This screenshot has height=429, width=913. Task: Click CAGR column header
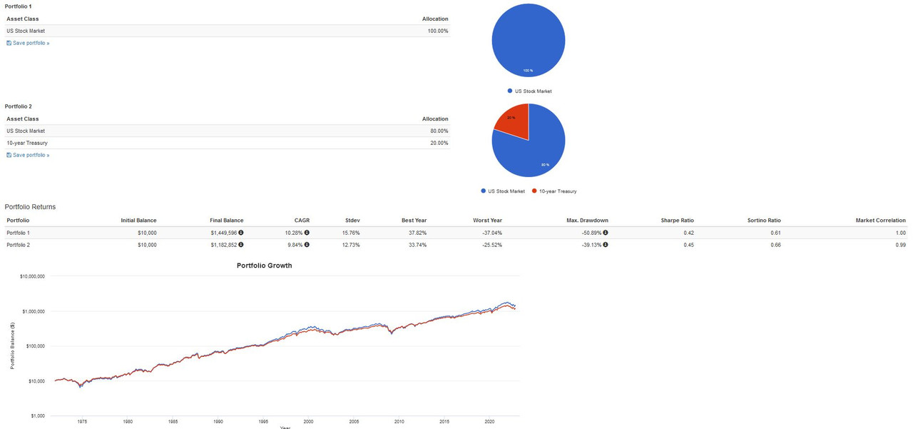click(302, 221)
